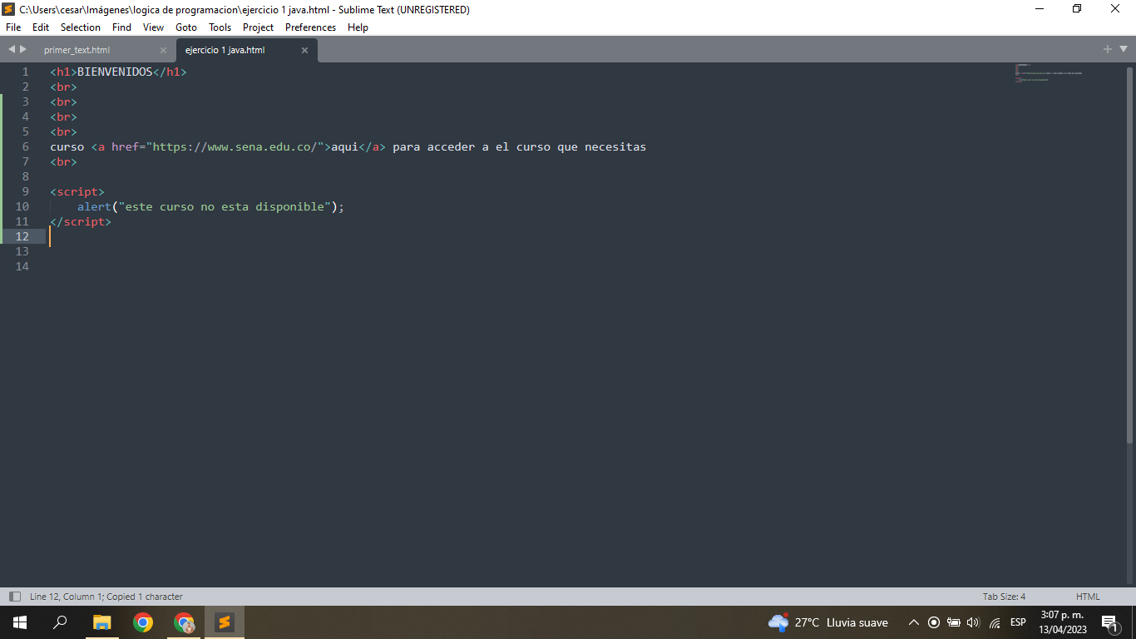Open File Explorer from taskbar
Screen dimensions: 1136x639
tap(101, 622)
